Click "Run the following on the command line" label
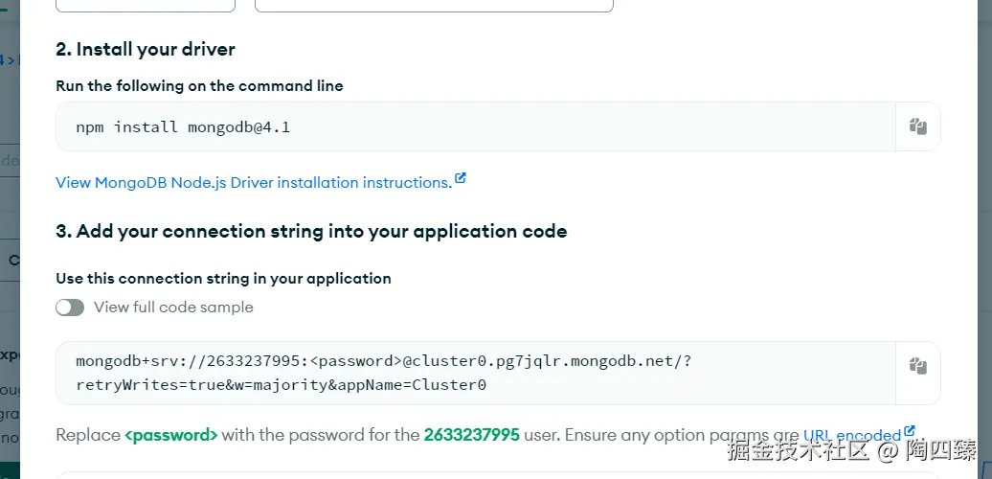This screenshot has height=479, width=992. tap(199, 86)
